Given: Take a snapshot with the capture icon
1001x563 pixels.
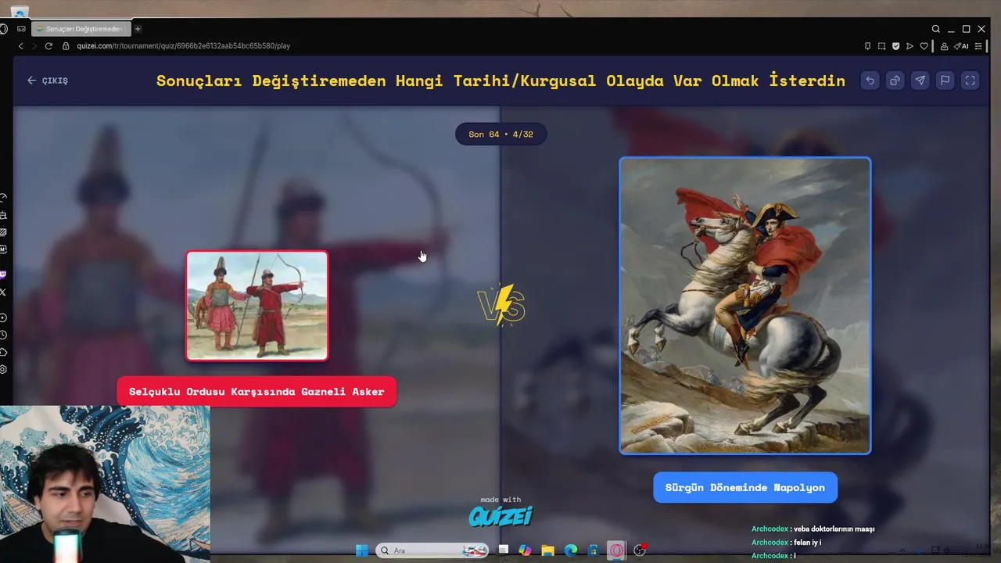Looking at the screenshot, I should pyautogui.click(x=881, y=46).
